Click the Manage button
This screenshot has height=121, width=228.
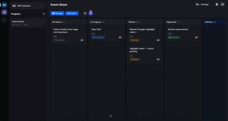pos(57,13)
